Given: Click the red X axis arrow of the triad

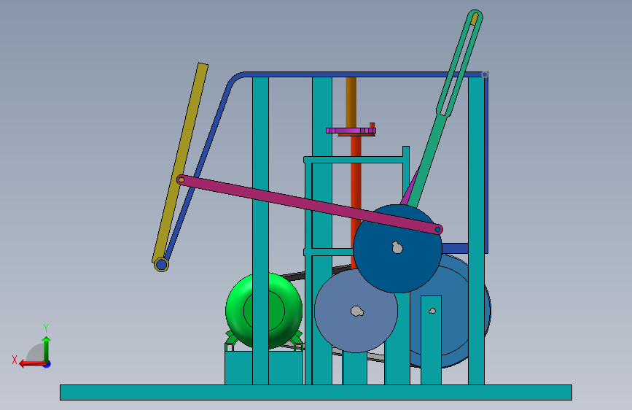Looking at the screenshot, I should point(32,364).
